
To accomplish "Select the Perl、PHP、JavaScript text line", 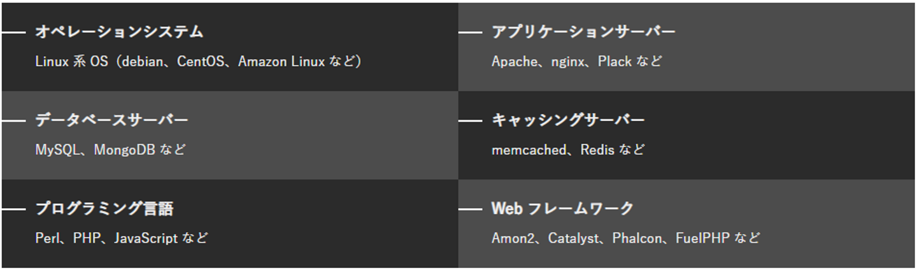I will [x=121, y=239].
